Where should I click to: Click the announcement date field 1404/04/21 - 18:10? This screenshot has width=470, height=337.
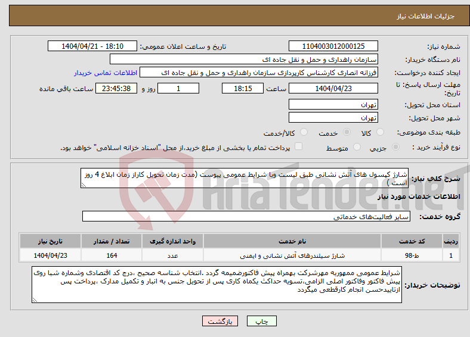click(x=92, y=46)
